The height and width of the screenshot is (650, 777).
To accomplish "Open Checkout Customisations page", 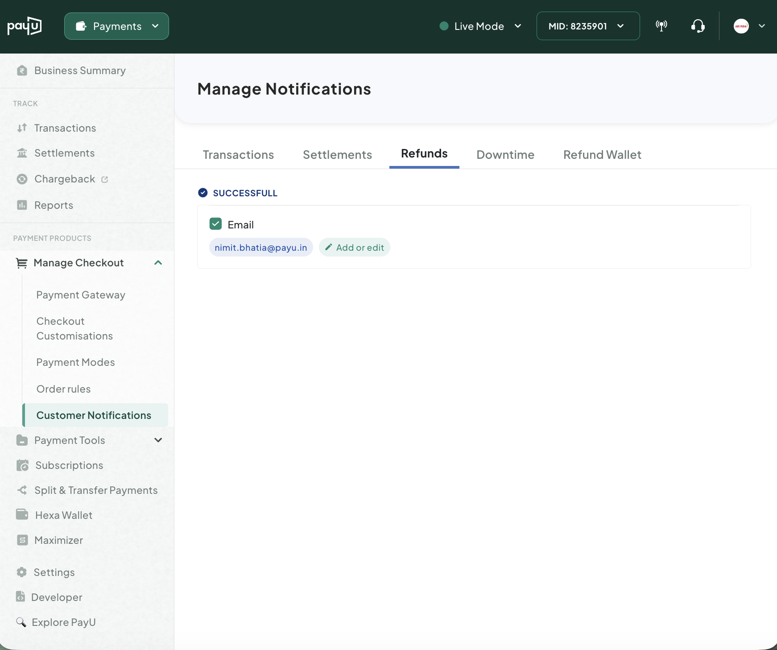I will [74, 329].
